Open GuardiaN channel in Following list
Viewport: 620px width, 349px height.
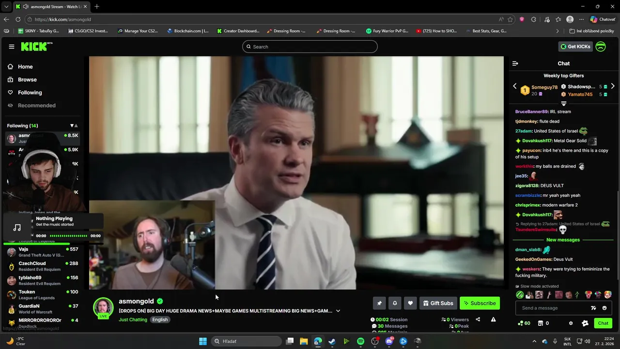tap(43, 309)
